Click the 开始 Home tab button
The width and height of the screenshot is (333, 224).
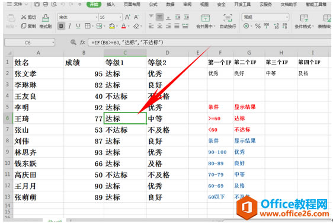pyautogui.click(x=94, y=4)
